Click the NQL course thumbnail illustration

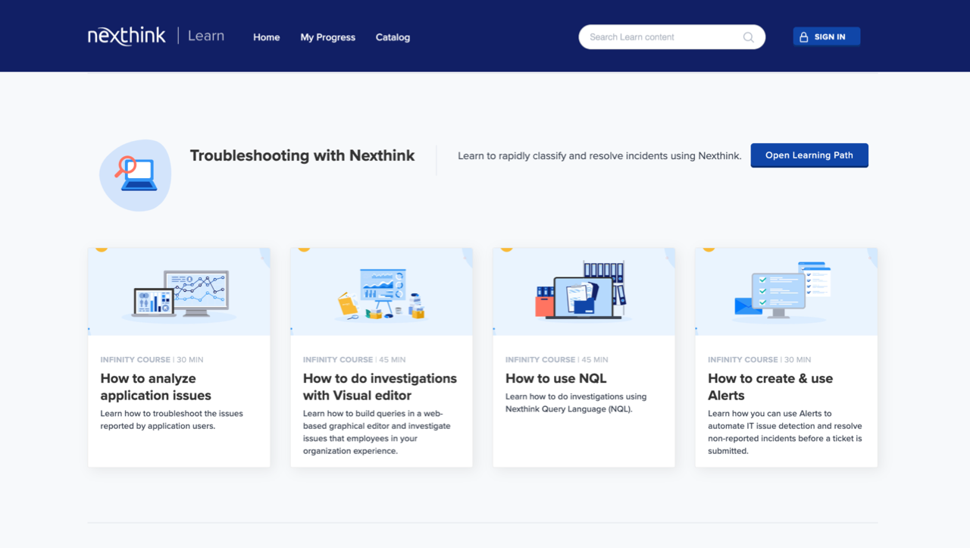point(584,291)
